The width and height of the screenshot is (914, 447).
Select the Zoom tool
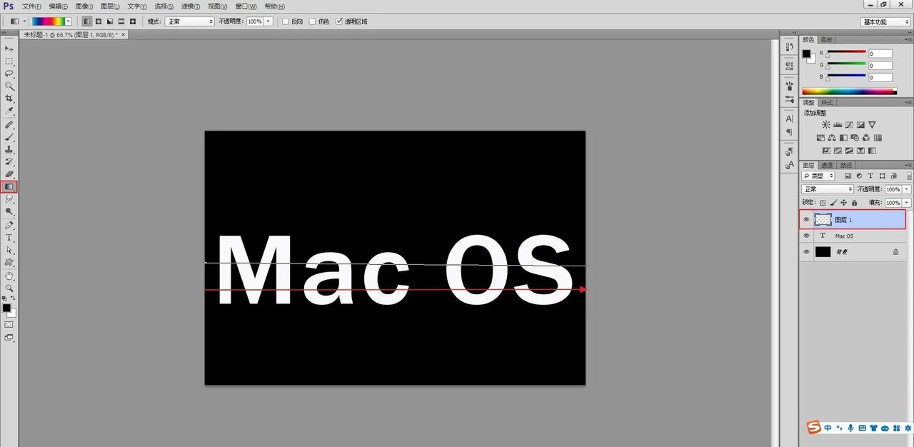point(9,288)
